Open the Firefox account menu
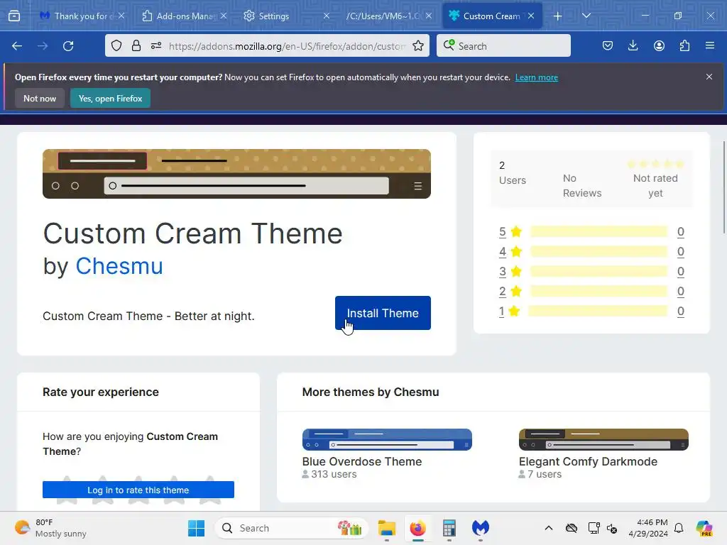The image size is (727, 545). [x=659, y=46]
